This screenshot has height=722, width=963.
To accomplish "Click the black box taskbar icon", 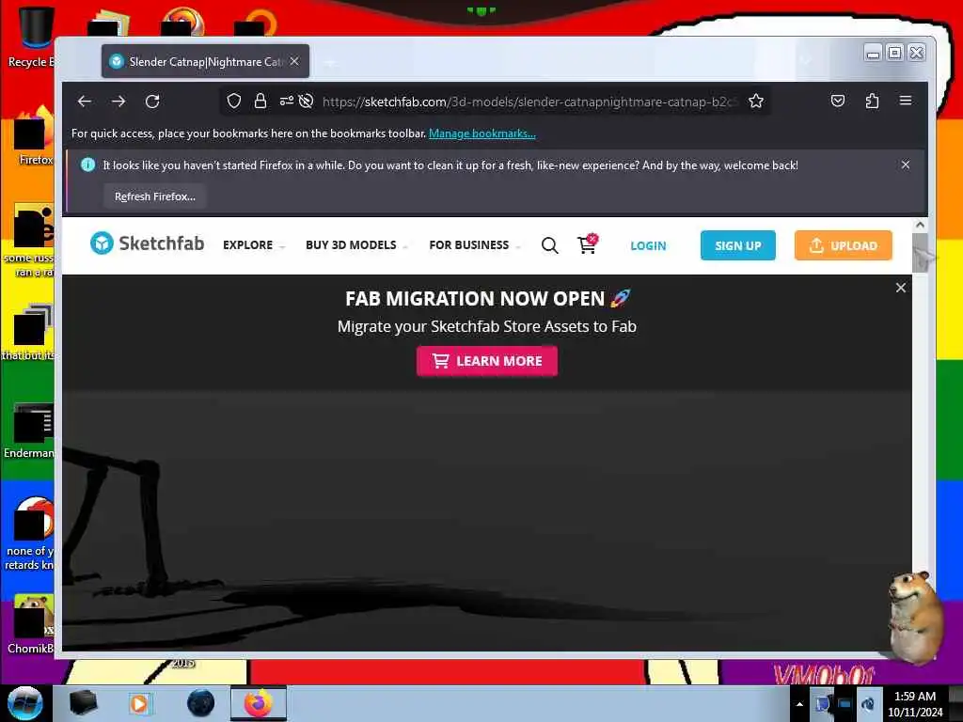I will (83, 703).
